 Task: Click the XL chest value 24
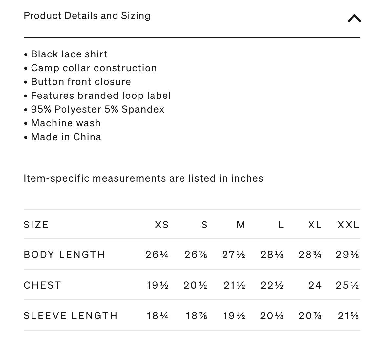[x=315, y=285]
